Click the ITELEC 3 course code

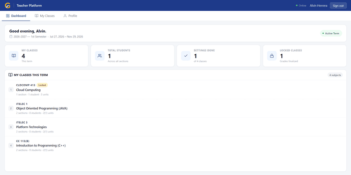tap(22, 123)
